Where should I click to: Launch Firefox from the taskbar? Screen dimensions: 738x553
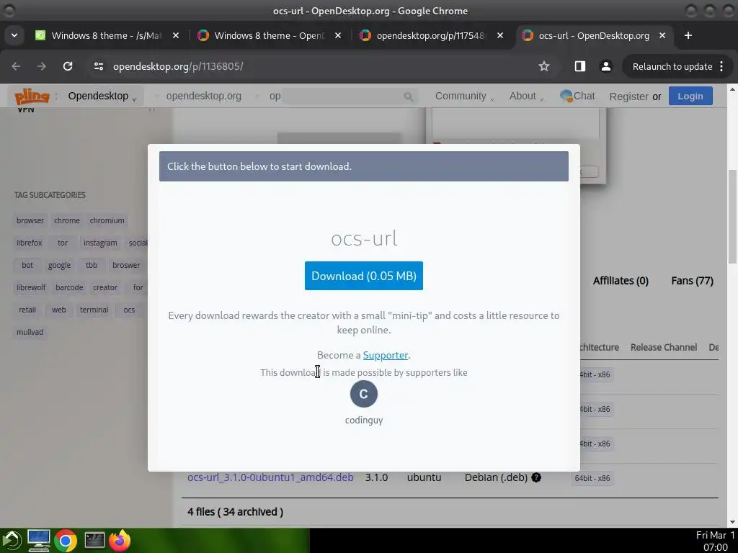(120, 540)
